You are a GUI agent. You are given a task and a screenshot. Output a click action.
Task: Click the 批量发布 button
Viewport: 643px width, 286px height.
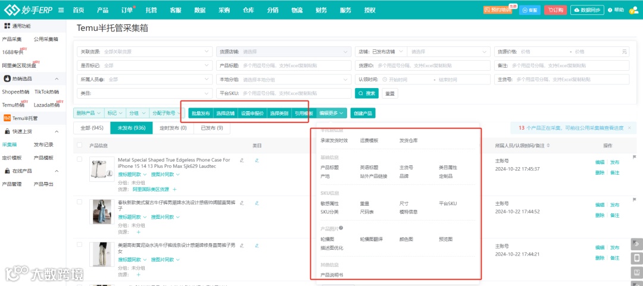tap(201, 113)
